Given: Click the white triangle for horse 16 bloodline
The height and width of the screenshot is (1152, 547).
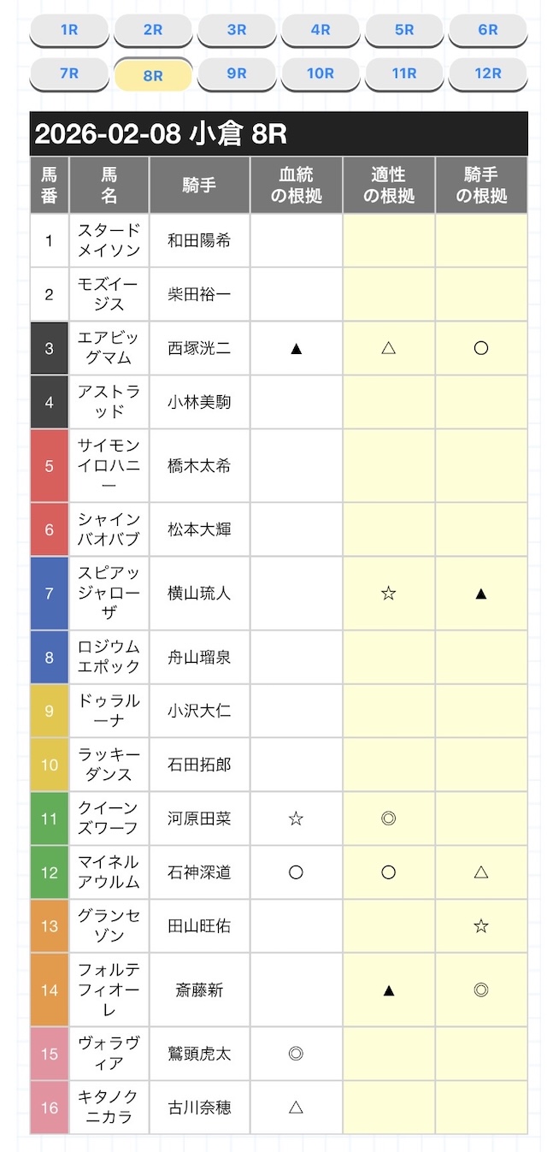Looking at the screenshot, I should click(x=297, y=1107).
